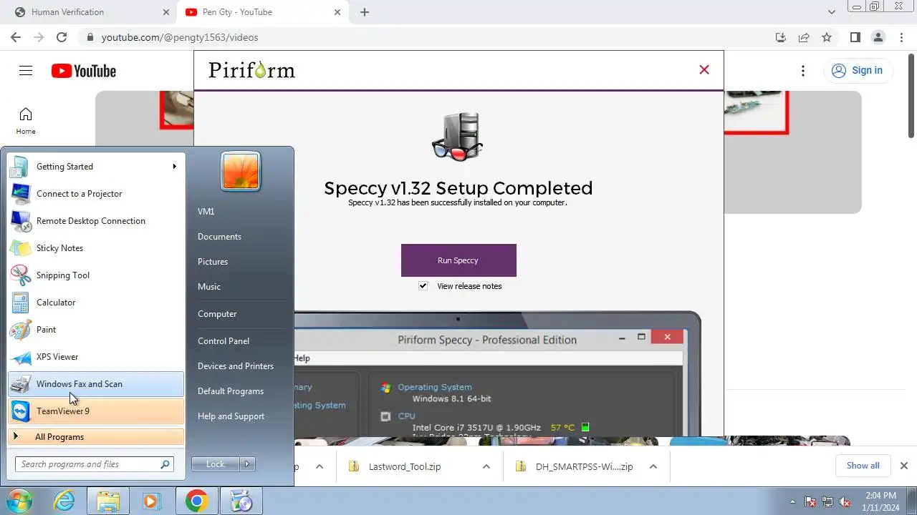
Task: Expand All Programs list
Action: [96, 437]
